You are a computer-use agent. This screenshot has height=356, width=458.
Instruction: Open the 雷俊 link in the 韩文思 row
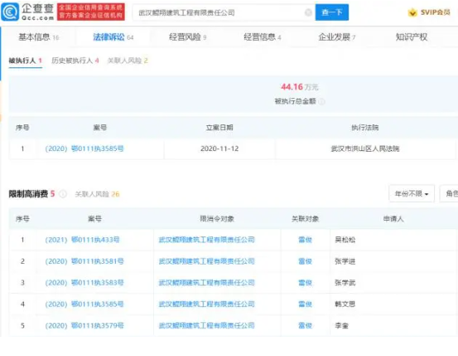(306, 305)
